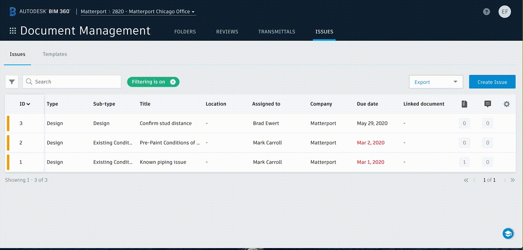Go to the previous page of results
Image resolution: width=523 pixels, height=250 pixels.
click(474, 180)
